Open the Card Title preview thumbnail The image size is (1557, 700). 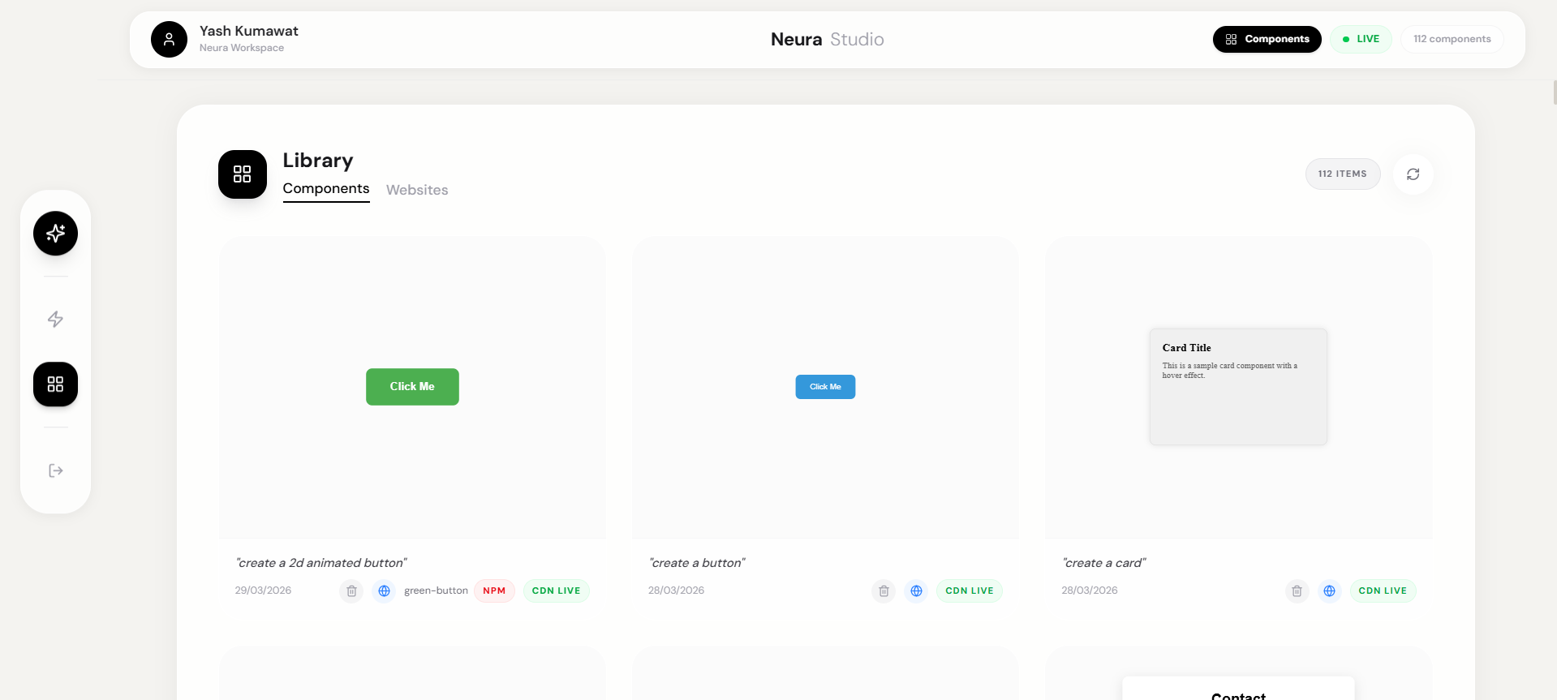coord(1238,386)
